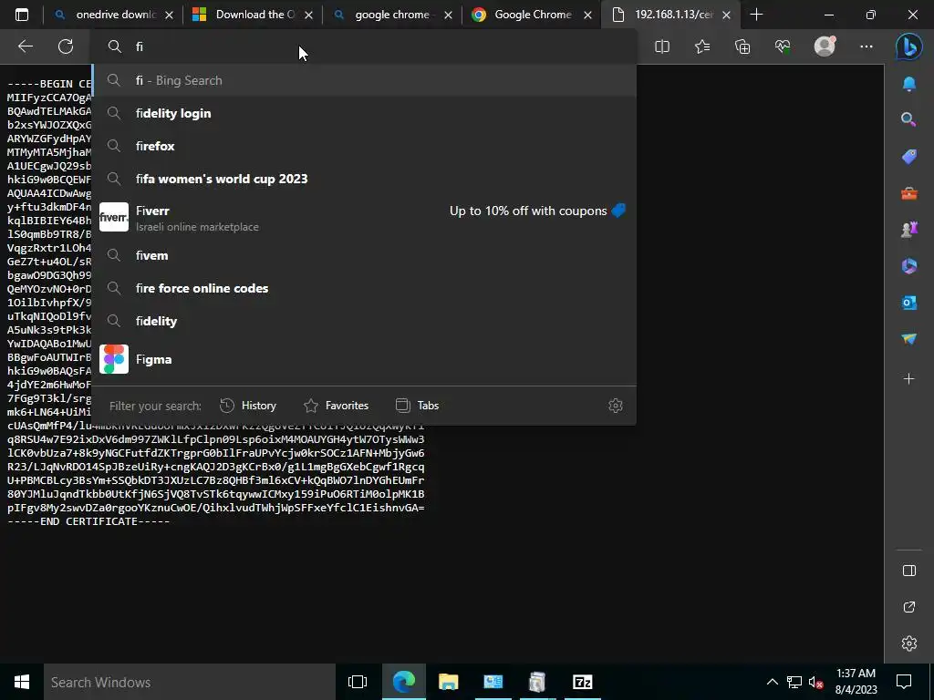The height and width of the screenshot is (700, 934).
Task: Click the Search Windows taskbar box
Action: pos(190,682)
